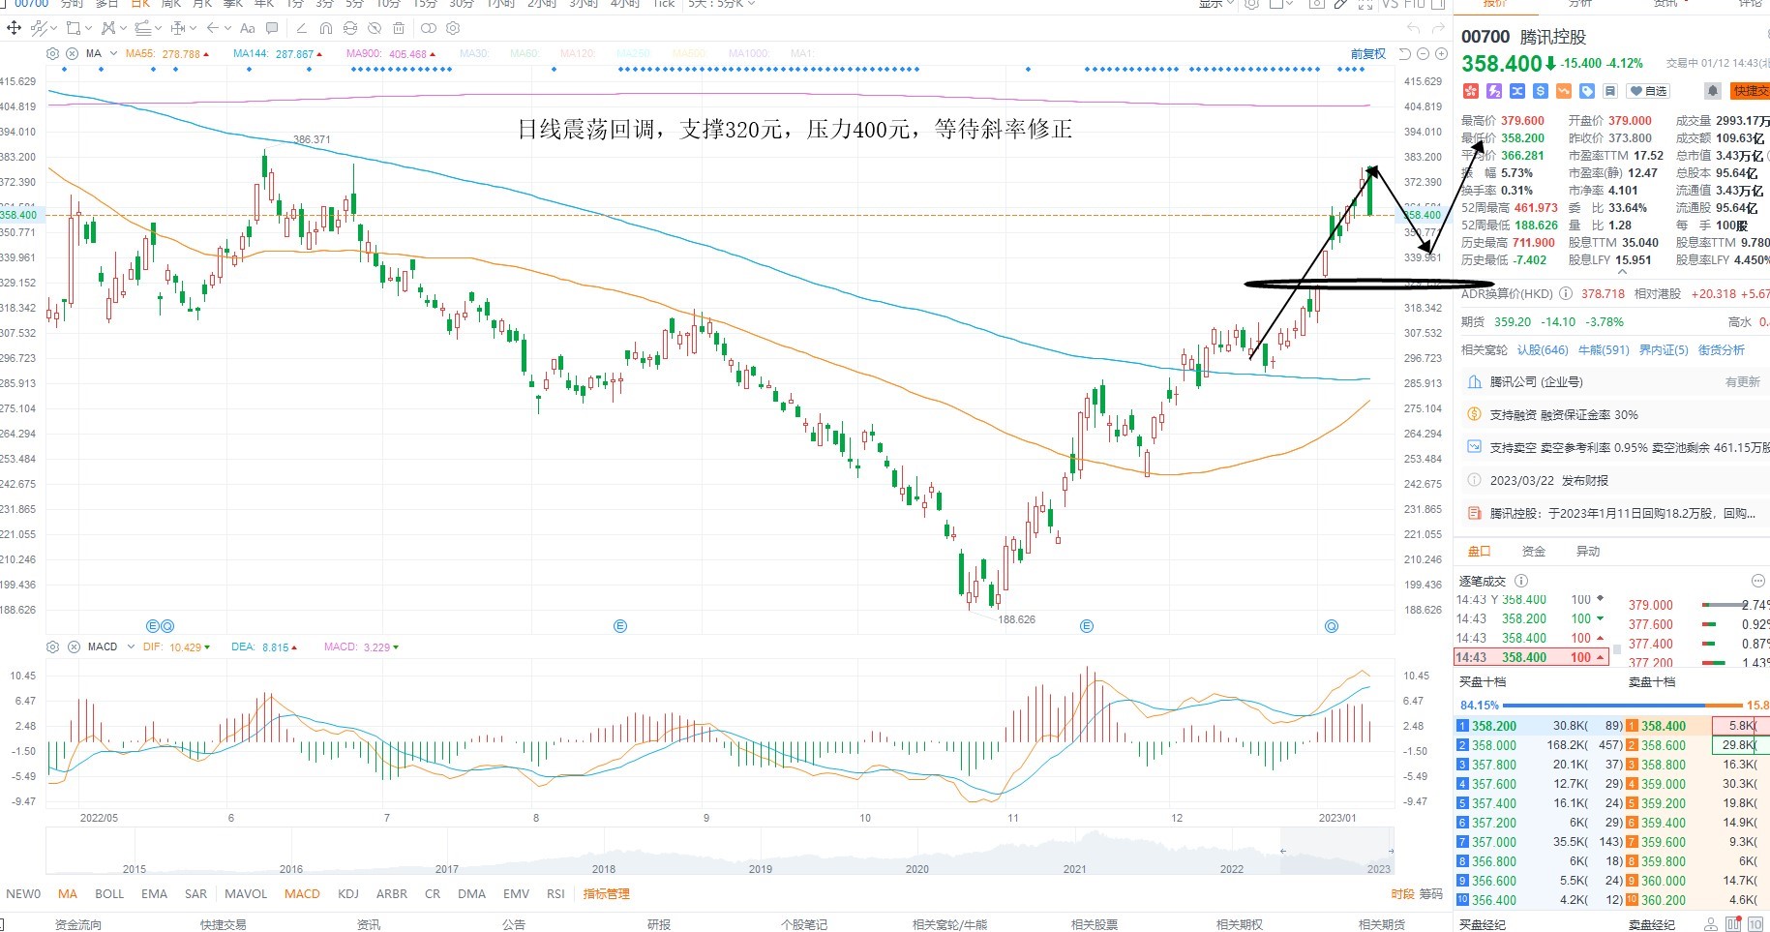Toggle the 前复权 price adjustment option
The height and width of the screenshot is (932, 1770).
click(x=1368, y=54)
